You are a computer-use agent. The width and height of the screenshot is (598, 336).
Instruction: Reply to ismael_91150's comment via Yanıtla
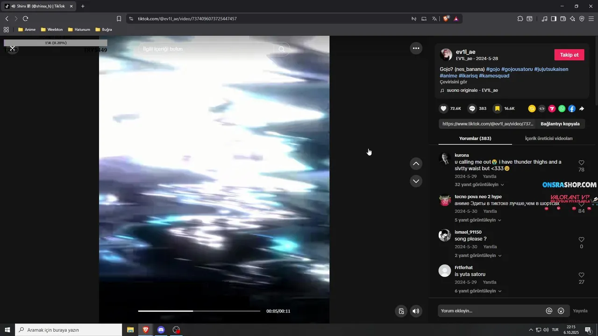(x=490, y=246)
